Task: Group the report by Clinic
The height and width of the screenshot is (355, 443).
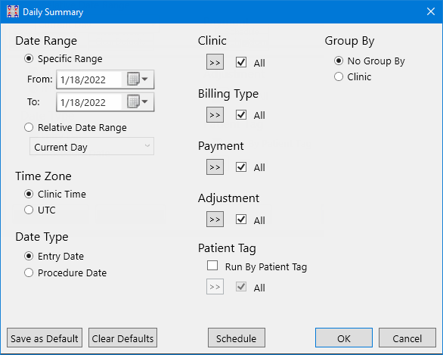Action: click(x=339, y=76)
